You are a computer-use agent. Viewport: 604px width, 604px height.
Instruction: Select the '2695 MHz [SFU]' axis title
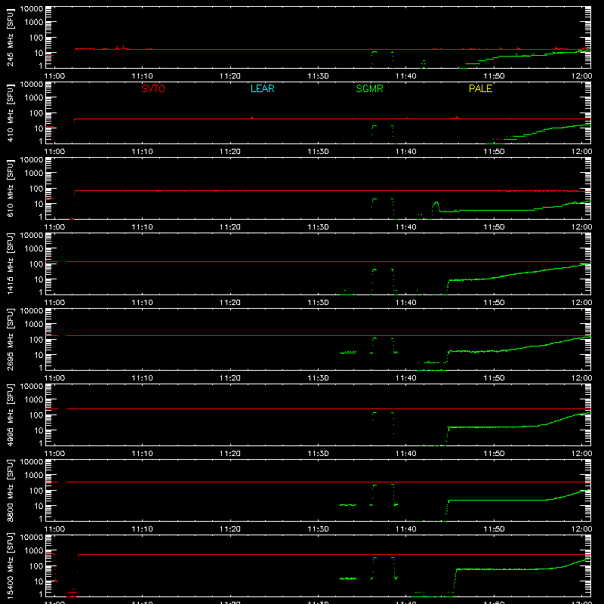click(11, 339)
